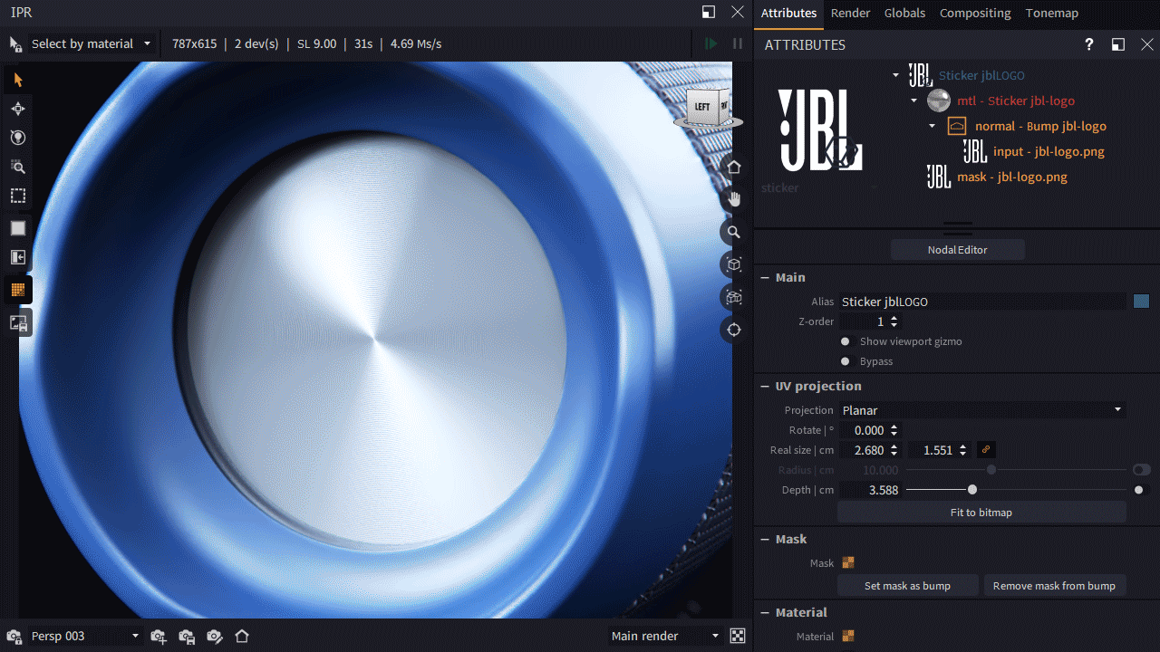Click the home view icon in the viewport

733,167
